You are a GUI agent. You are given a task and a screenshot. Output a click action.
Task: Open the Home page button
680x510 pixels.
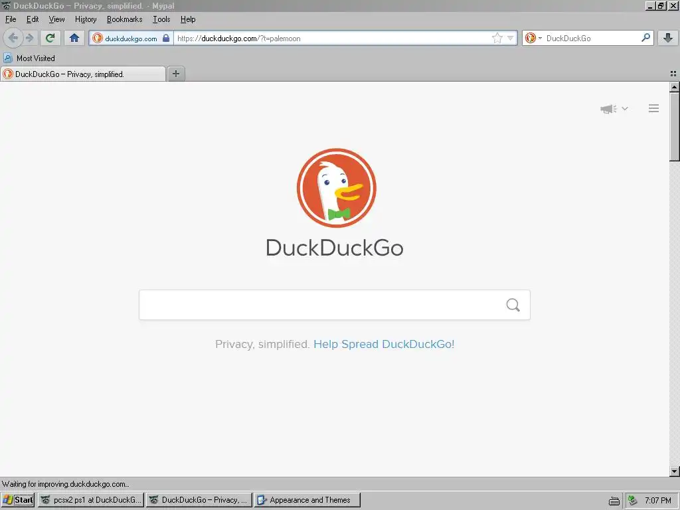point(74,38)
